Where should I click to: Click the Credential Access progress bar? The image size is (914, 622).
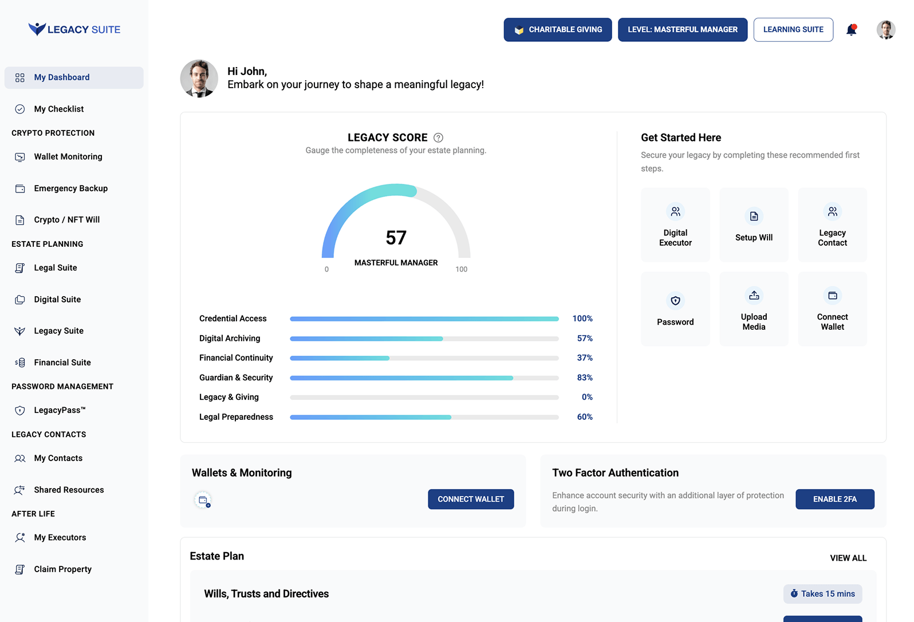(x=424, y=318)
